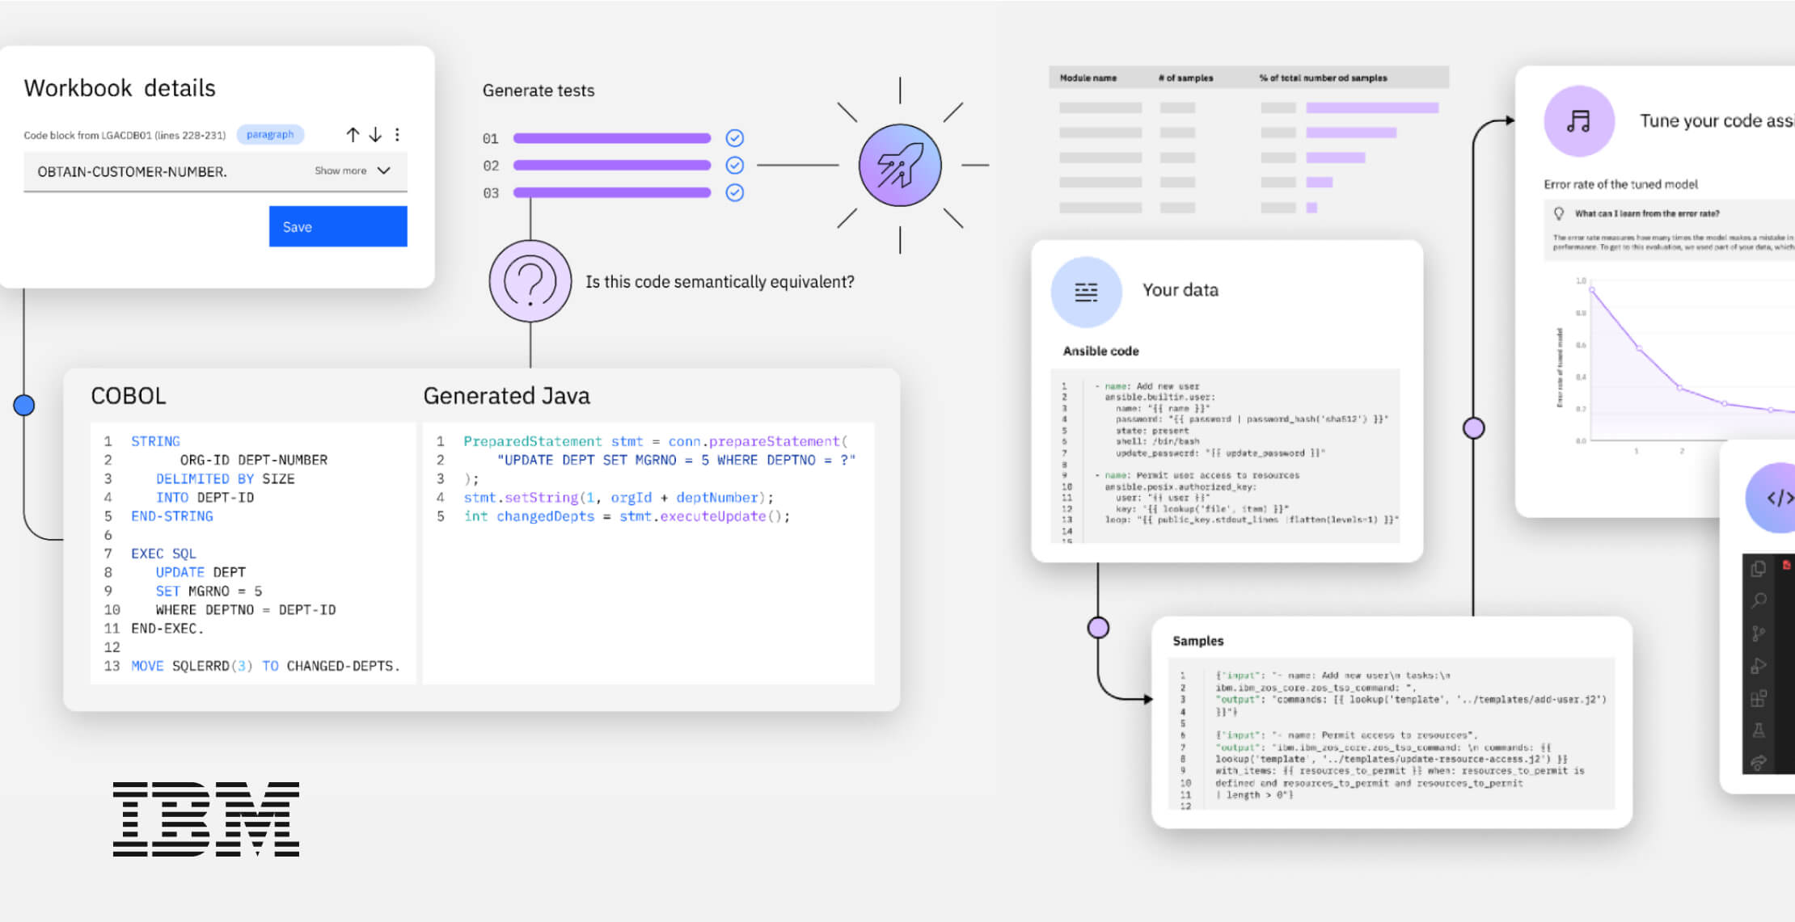Click the Save button
Image resolution: width=1795 pixels, height=922 pixels.
337,226
